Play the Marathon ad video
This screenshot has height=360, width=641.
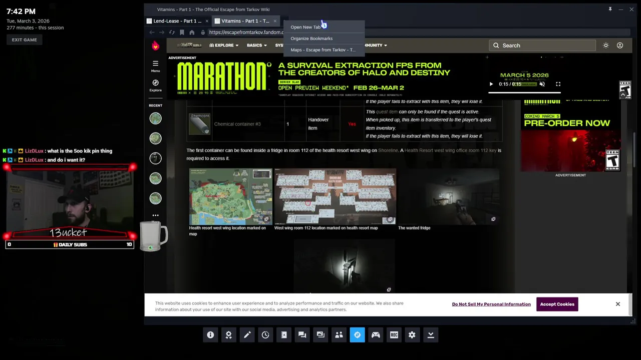tap(491, 84)
